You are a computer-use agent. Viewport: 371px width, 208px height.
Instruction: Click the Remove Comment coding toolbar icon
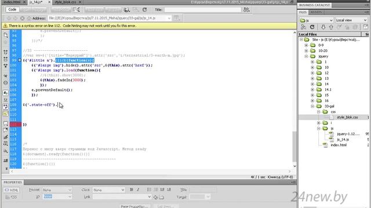pyautogui.click(x=6, y=130)
